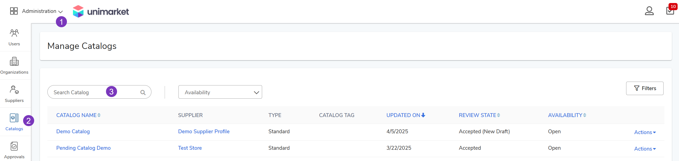Image resolution: width=679 pixels, height=161 pixels.
Task: Open the Test Store supplier link
Action: pos(190,148)
